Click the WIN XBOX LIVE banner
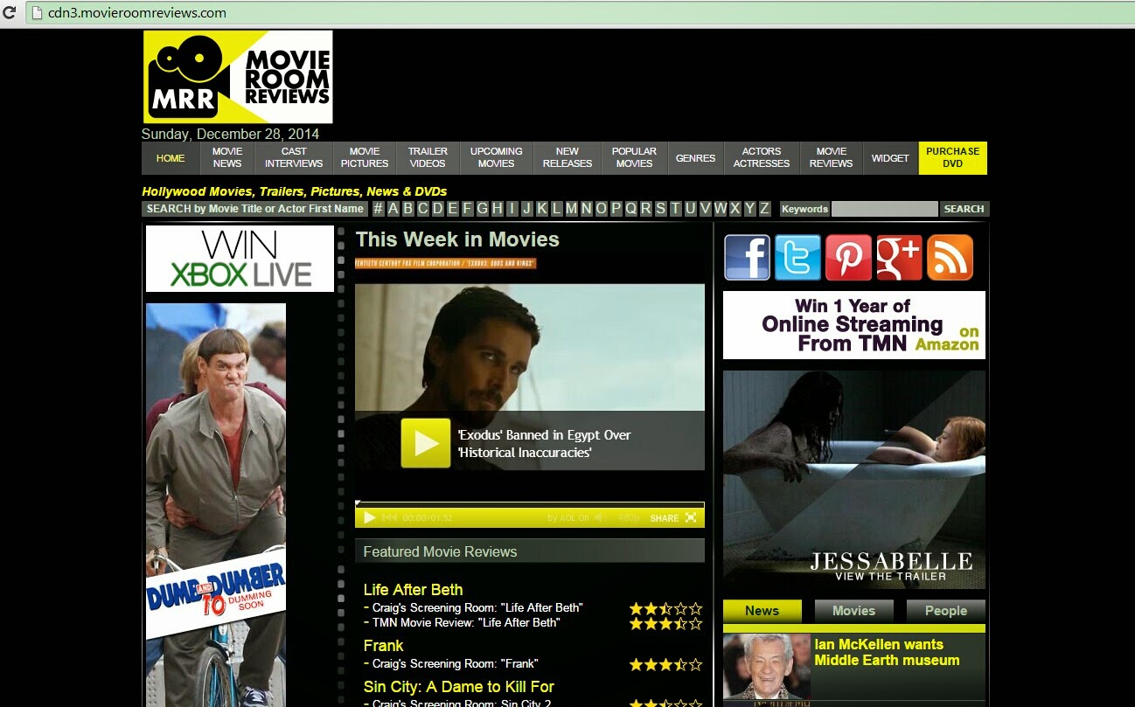This screenshot has width=1135, height=707. pyautogui.click(x=240, y=259)
